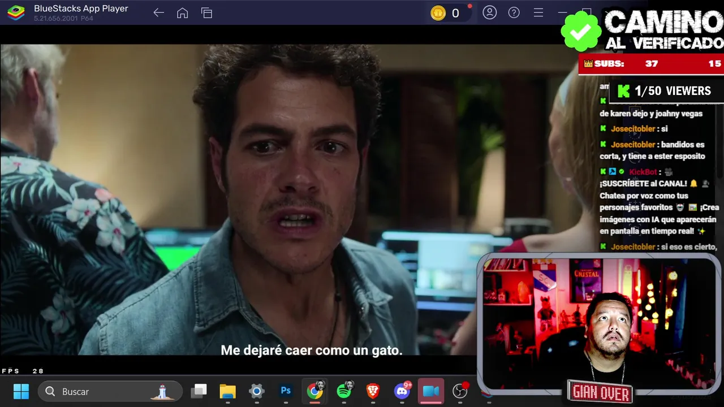Go back with BlueStacks back arrow
The image size is (724, 407).
[158, 13]
